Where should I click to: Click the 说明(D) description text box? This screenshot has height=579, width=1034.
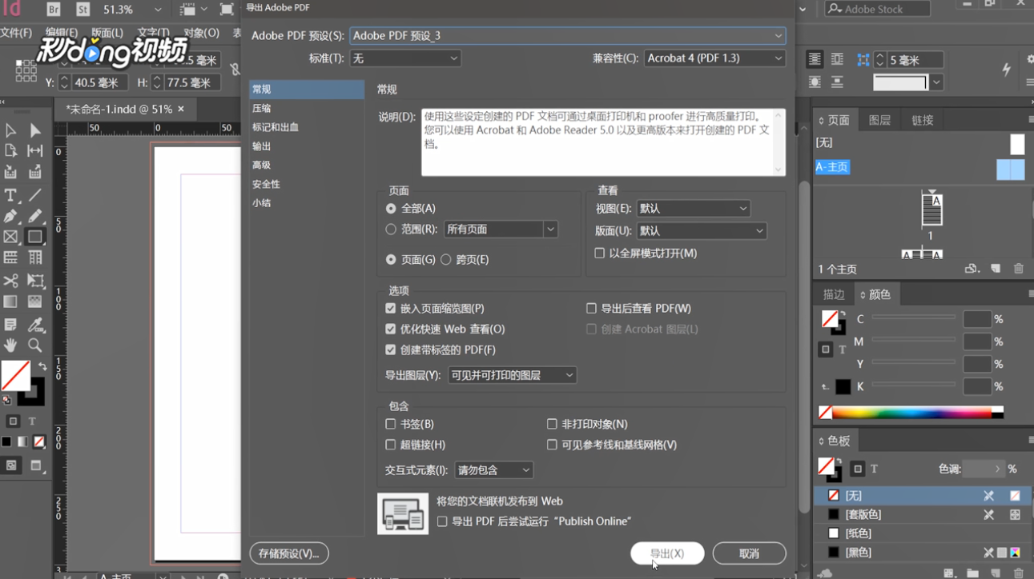pos(603,142)
